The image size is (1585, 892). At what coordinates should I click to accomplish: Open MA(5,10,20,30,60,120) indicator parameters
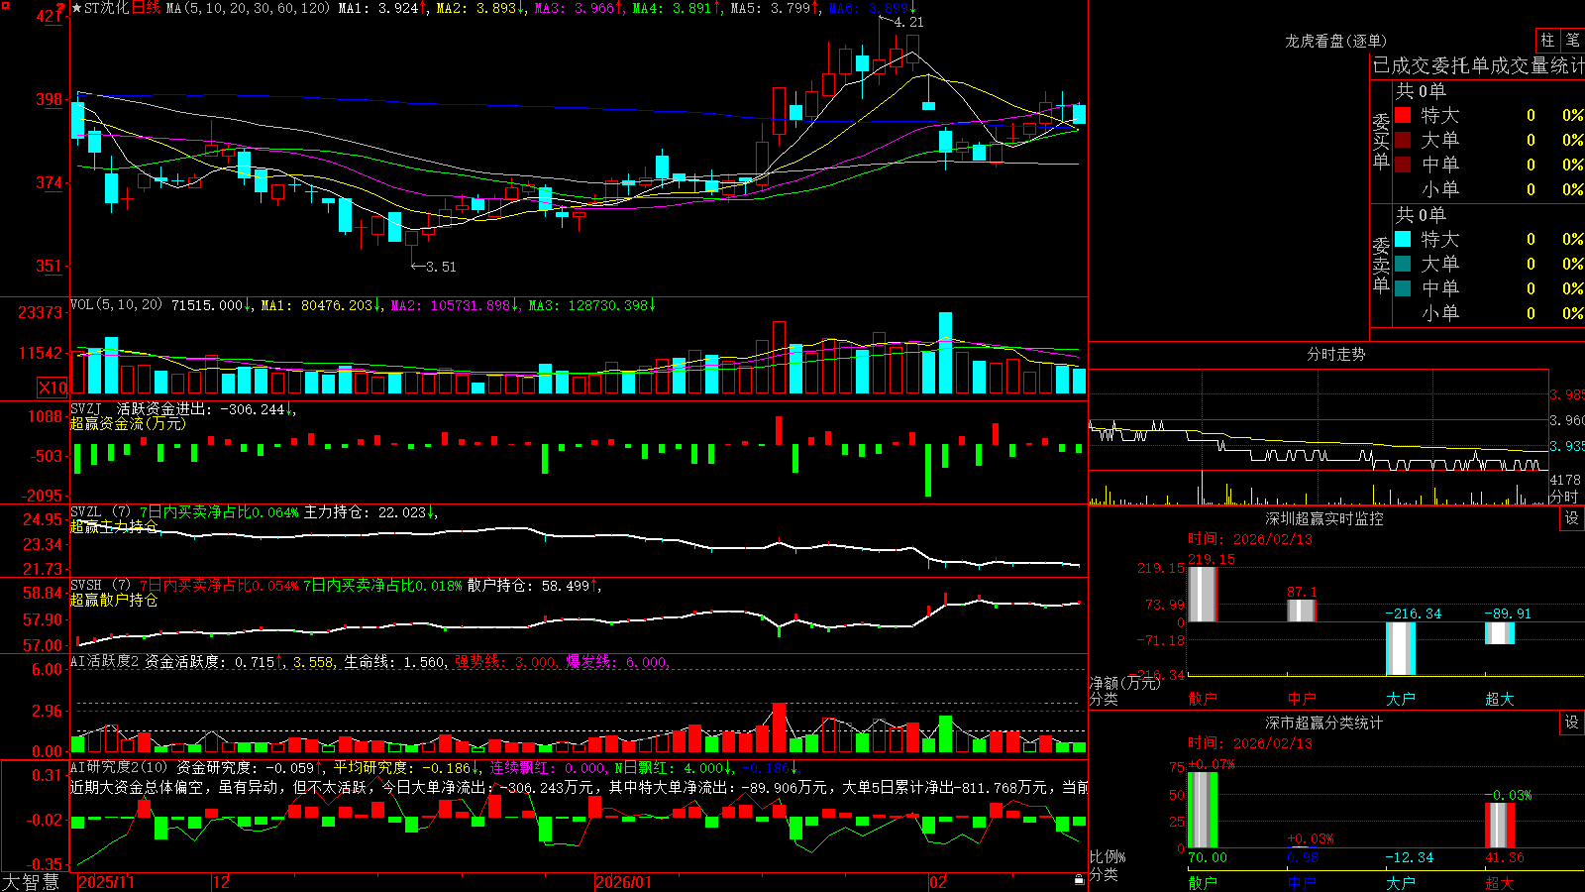point(248,8)
